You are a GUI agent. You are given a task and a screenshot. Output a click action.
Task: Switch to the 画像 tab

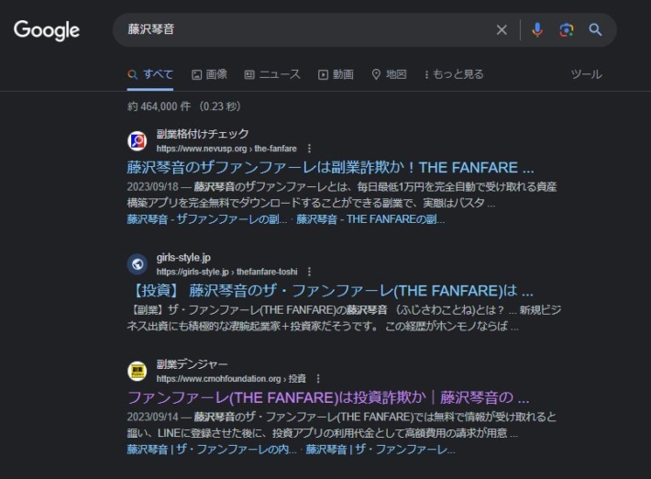click(209, 74)
